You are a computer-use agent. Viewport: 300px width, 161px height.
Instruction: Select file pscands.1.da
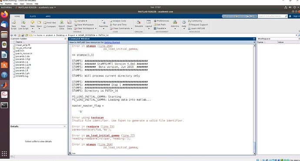click(x=23, y=56)
